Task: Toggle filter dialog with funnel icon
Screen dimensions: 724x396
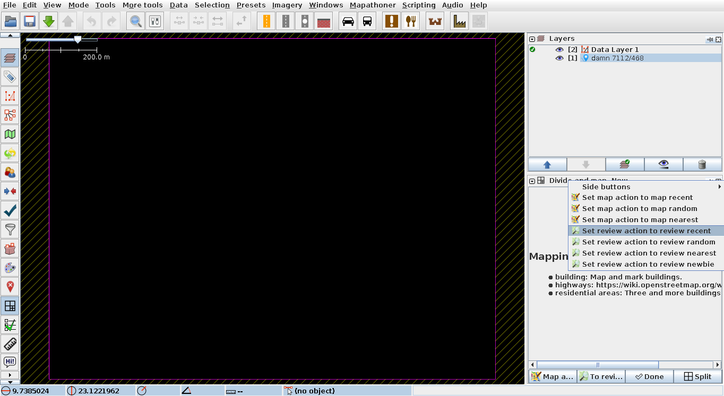Action: [10, 230]
